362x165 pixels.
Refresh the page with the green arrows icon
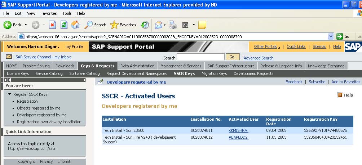pyautogui.click(x=64, y=25)
